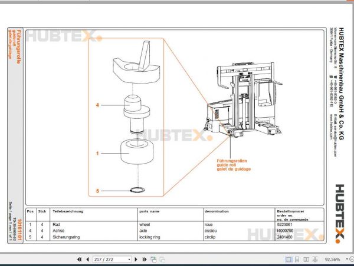Select two-page scrolling view icon
Viewport: 354px width, 266px height.
315,260
